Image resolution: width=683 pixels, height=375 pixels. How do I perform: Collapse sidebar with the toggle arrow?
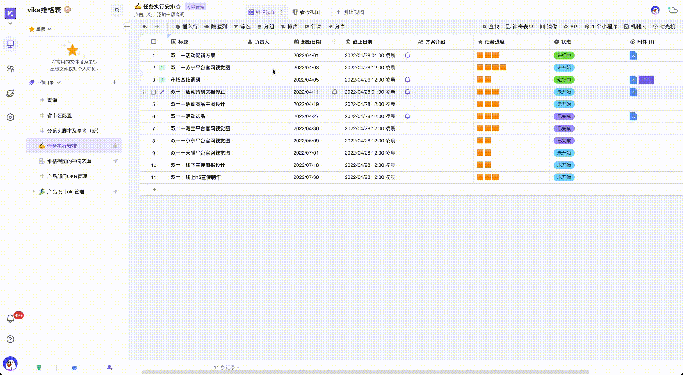point(128,27)
